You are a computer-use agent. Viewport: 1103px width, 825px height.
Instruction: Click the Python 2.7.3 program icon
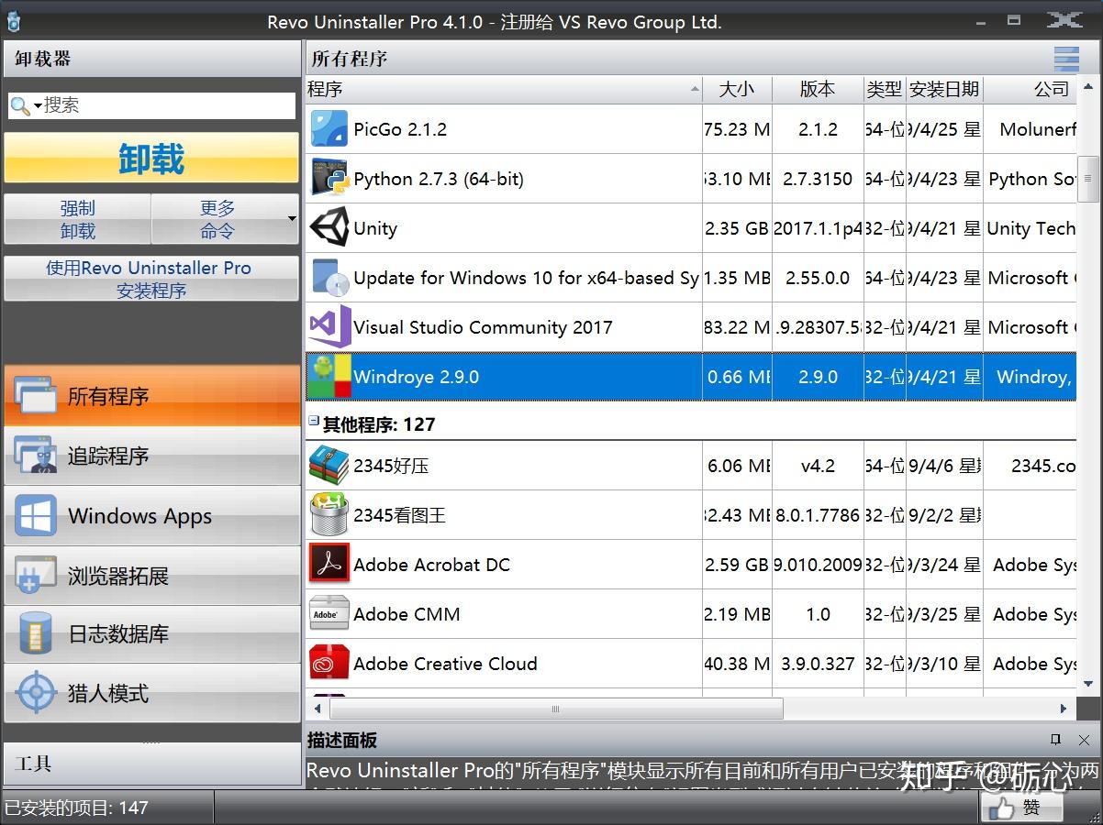[329, 178]
